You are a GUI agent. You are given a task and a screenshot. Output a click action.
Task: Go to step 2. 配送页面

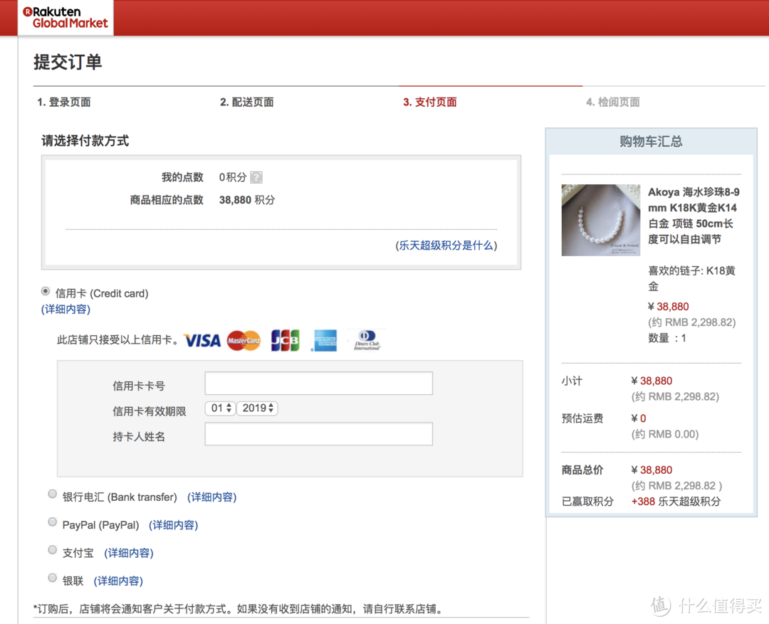point(246,102)
